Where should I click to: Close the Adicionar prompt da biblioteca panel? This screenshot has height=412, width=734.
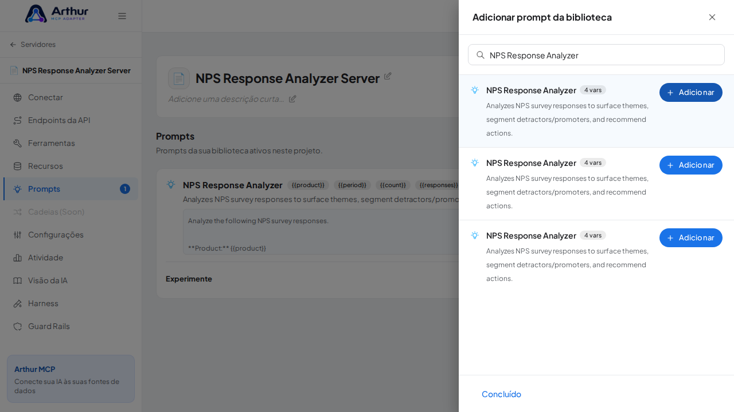[712, 17]
